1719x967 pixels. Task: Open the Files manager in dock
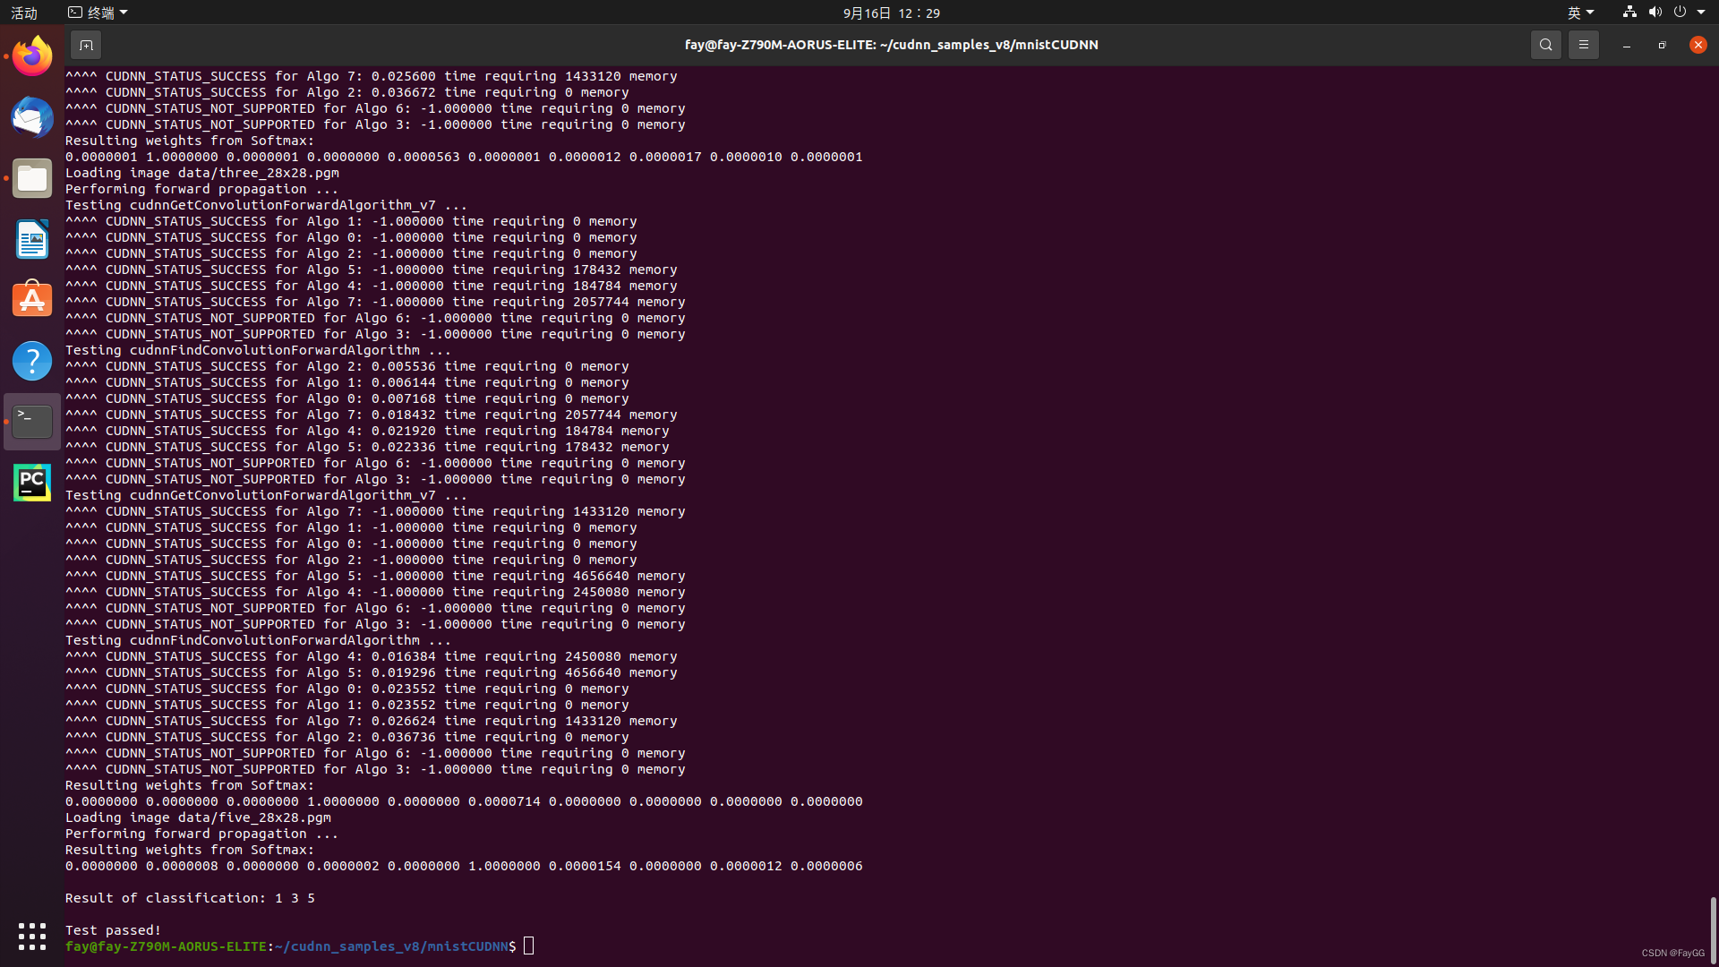click(32, 178)
